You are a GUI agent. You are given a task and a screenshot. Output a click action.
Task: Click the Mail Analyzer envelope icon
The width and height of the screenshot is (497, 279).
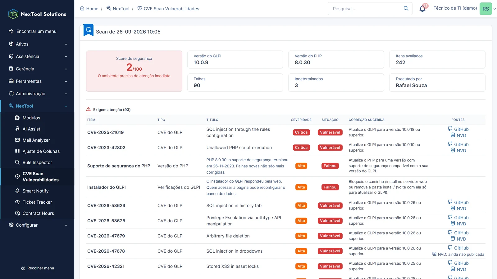click(17, 140)
